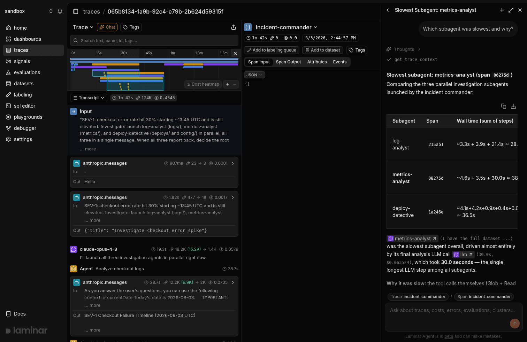
Task: Expand 1.82s anthropic.messages span chevron
Action: (233, 197)
